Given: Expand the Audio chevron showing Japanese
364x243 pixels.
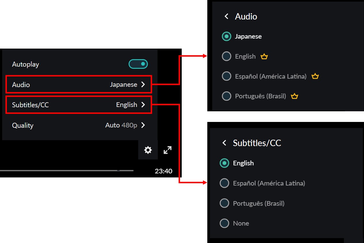Looking at the screenshot, I should coord(143,85).
